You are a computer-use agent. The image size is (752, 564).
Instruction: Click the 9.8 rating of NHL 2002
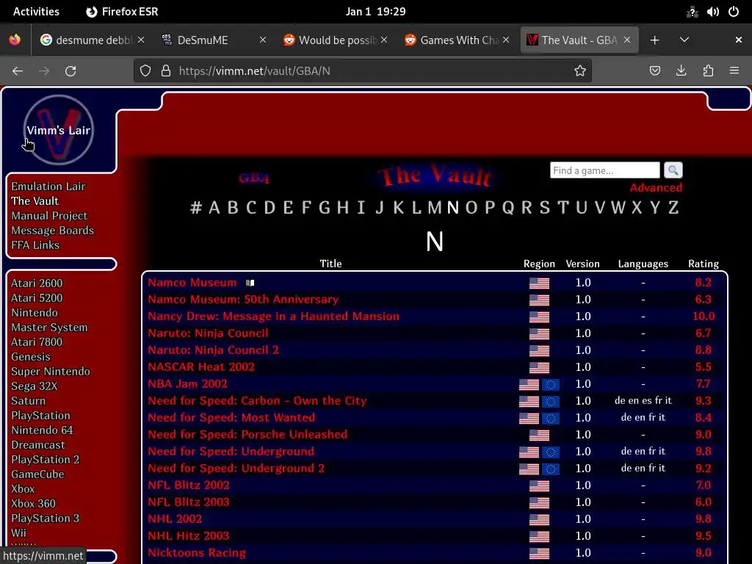coord(703,518)
